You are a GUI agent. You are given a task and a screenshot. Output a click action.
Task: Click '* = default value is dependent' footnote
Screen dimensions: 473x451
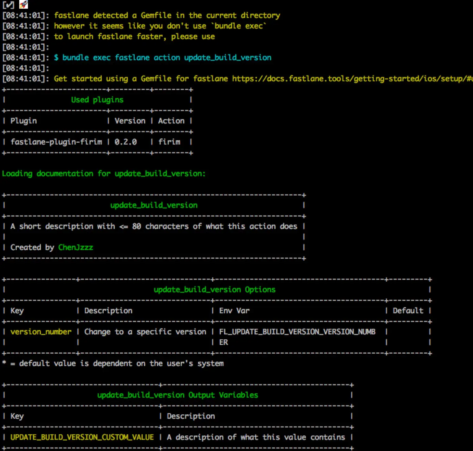113,364
